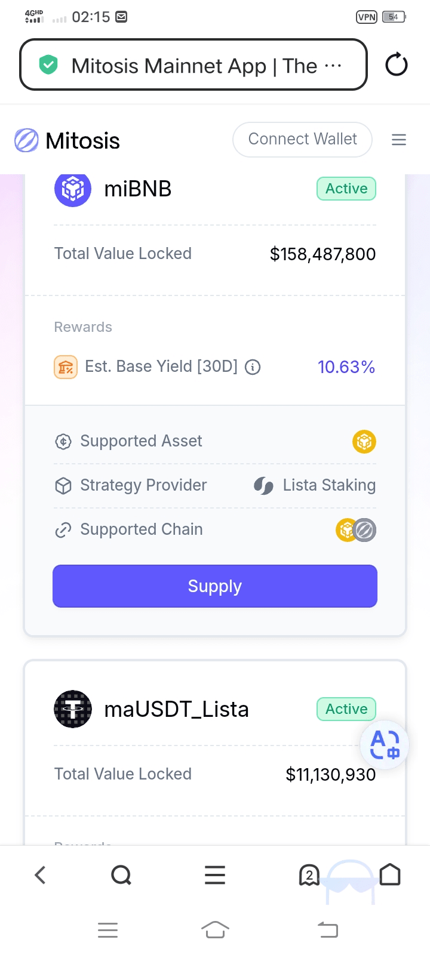
Task: Open the hamburger menu beside Connect Wallet
Action: point(398,140)
